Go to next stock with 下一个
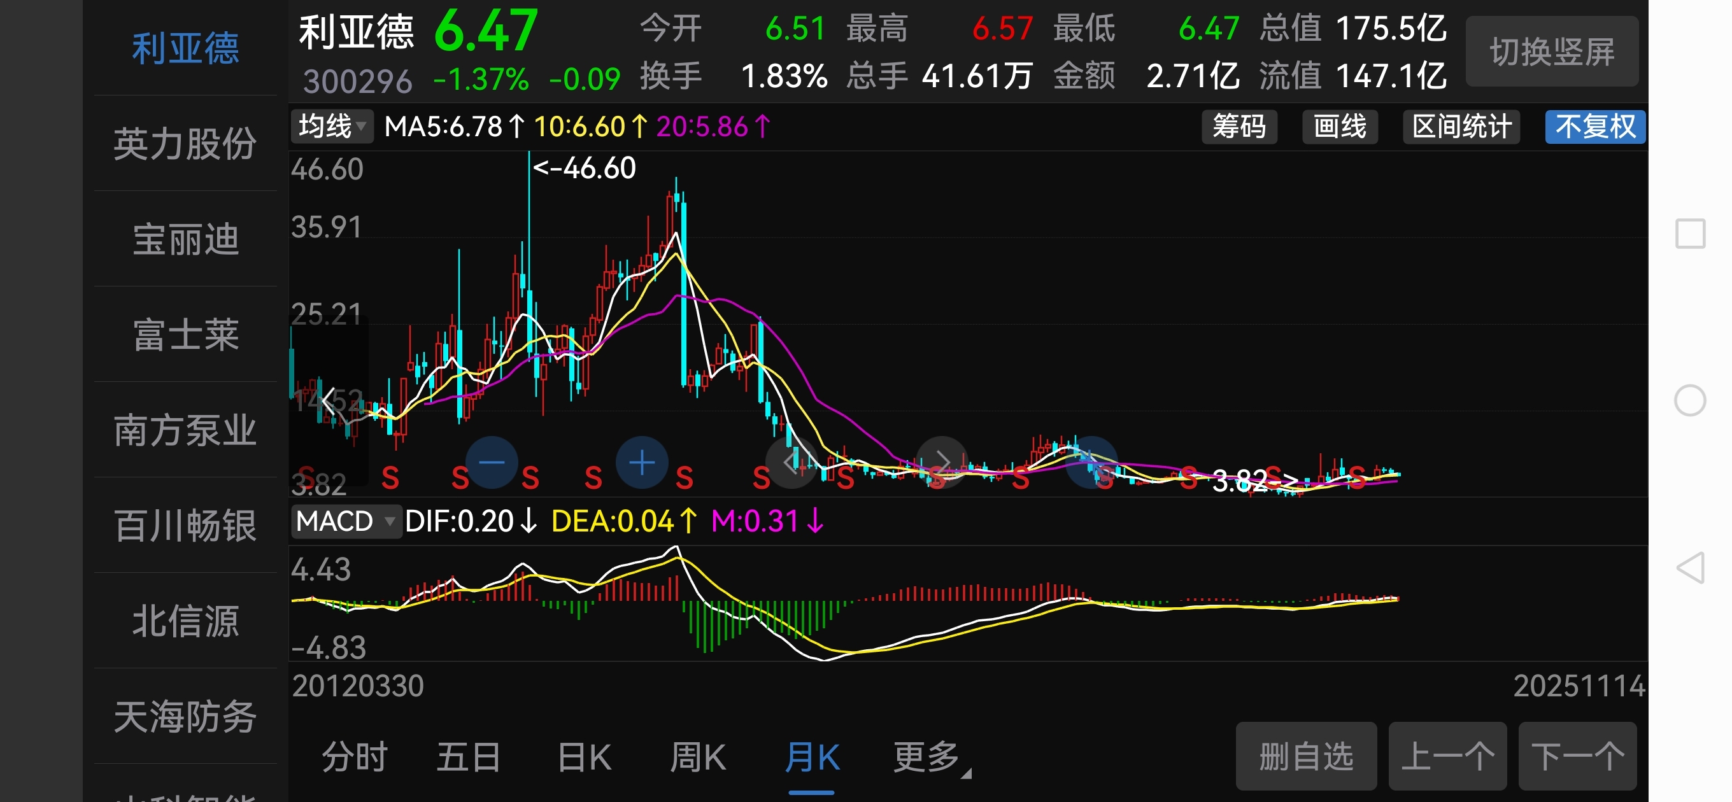Image resolution: width=1732 pixels, height=802 pixels. coord(1577,756)
